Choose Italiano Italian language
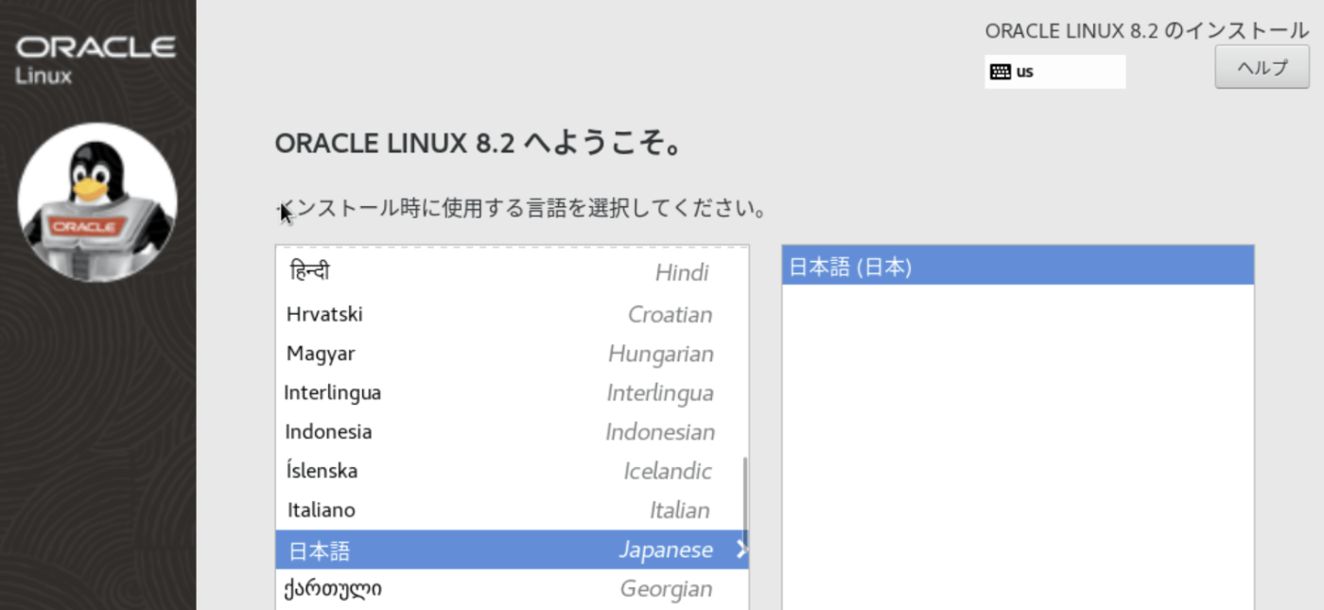The height and width of the screenshot is (610, 1324). (511, 510)
